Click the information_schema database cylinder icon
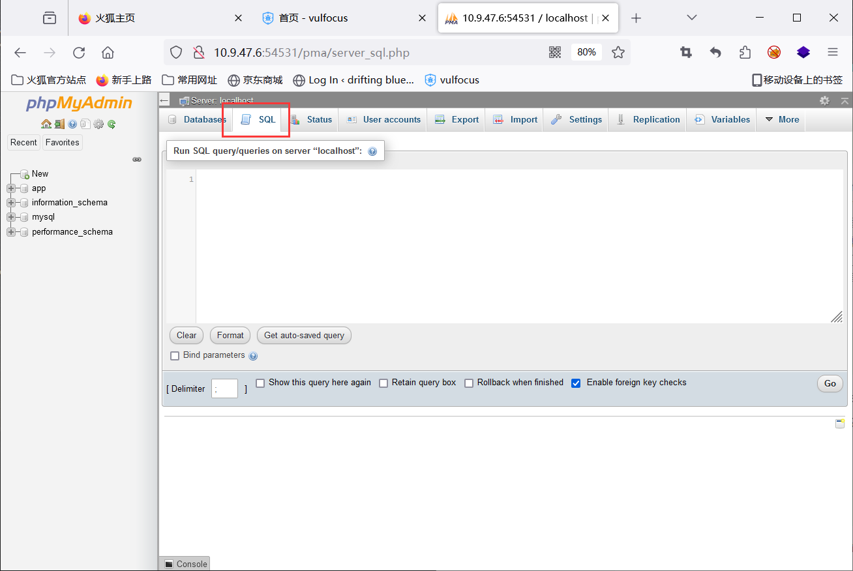853x571 pixels. (x=25, y=203)
